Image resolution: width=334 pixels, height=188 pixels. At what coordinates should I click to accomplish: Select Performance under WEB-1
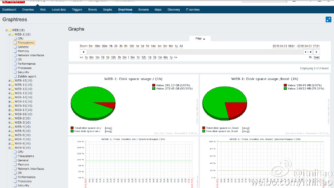(26, 64)
